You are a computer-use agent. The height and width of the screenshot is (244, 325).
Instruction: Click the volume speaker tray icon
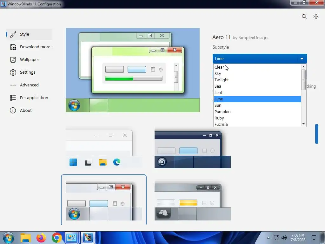(x=284, y=238)
